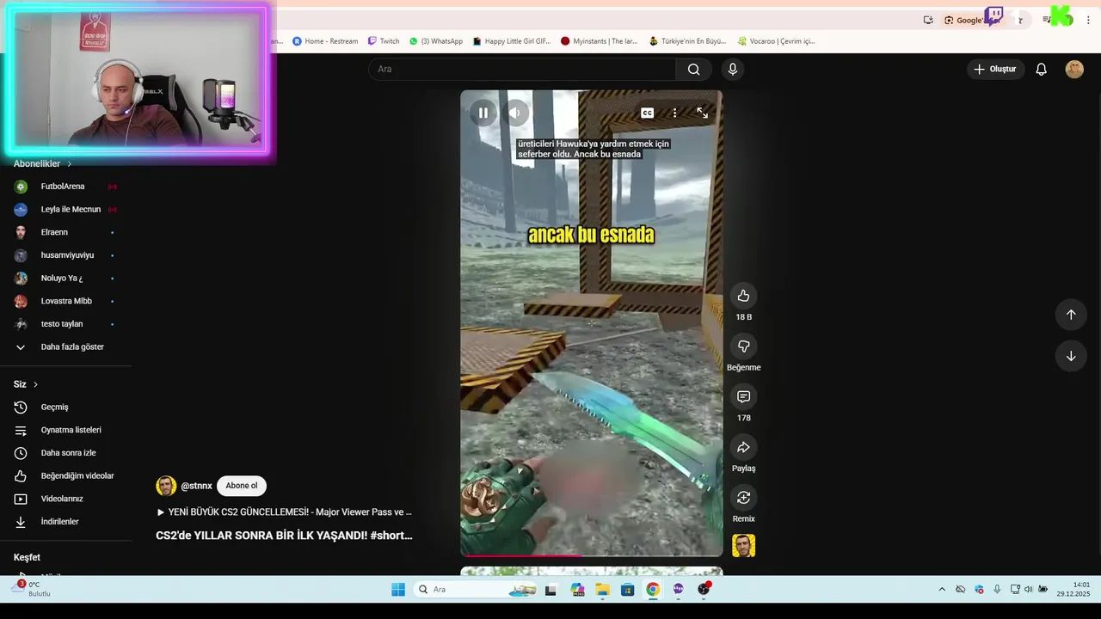Open taskbar volume control
Image resolution: width=1101 pixels, height=619 pixels.
(1028, 589)
